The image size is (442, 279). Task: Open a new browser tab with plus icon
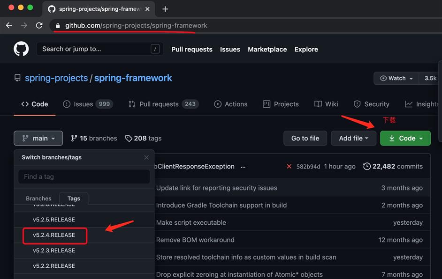click(165, 9)
